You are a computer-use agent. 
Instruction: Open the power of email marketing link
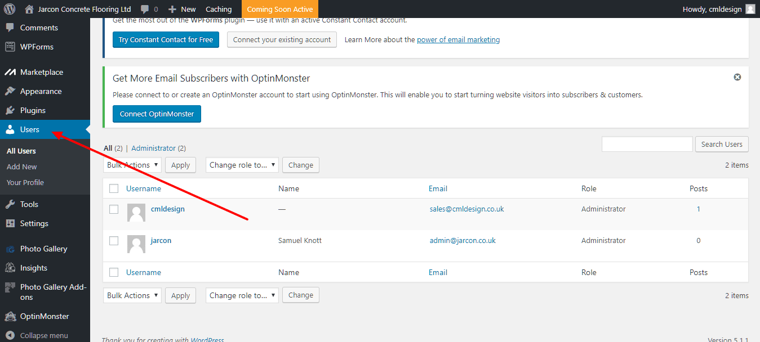tap(458, 39)
